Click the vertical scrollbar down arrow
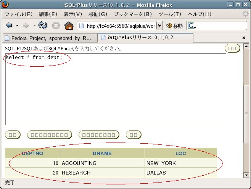The width and height of the screenshot is (251, 189). click(x=246, y=175)
